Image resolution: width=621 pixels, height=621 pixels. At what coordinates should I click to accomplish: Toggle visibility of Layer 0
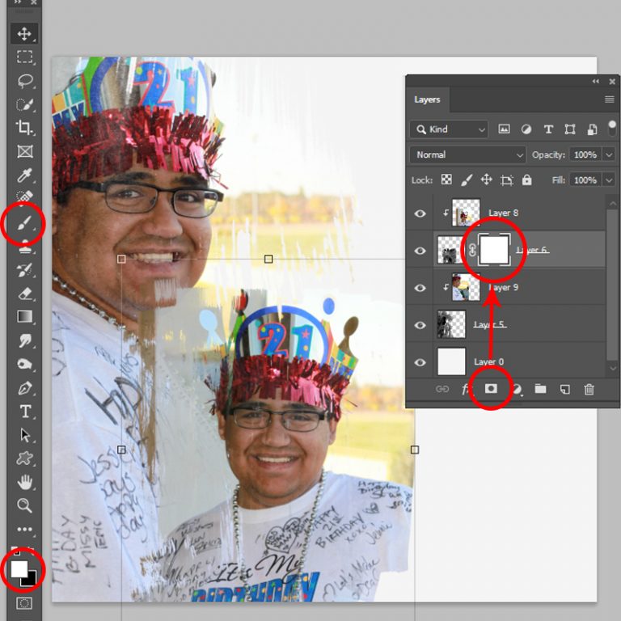click(420, 362)
